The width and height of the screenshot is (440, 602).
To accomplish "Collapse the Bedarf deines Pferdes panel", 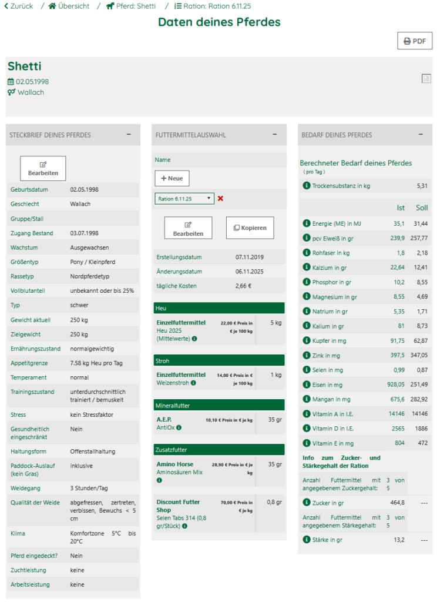I will tap(421, 135).
